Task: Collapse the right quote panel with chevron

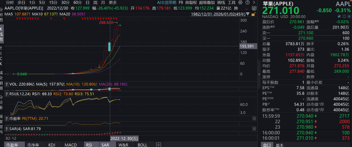Action: click(x=259, y=74)
